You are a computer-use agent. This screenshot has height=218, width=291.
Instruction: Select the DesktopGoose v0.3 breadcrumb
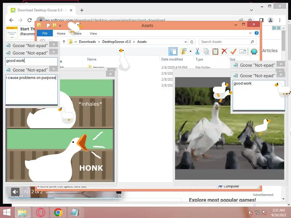click(116, 42)
